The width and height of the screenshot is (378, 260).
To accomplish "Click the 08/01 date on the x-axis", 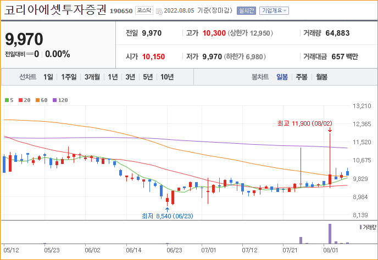I will (x=331, y=250).
